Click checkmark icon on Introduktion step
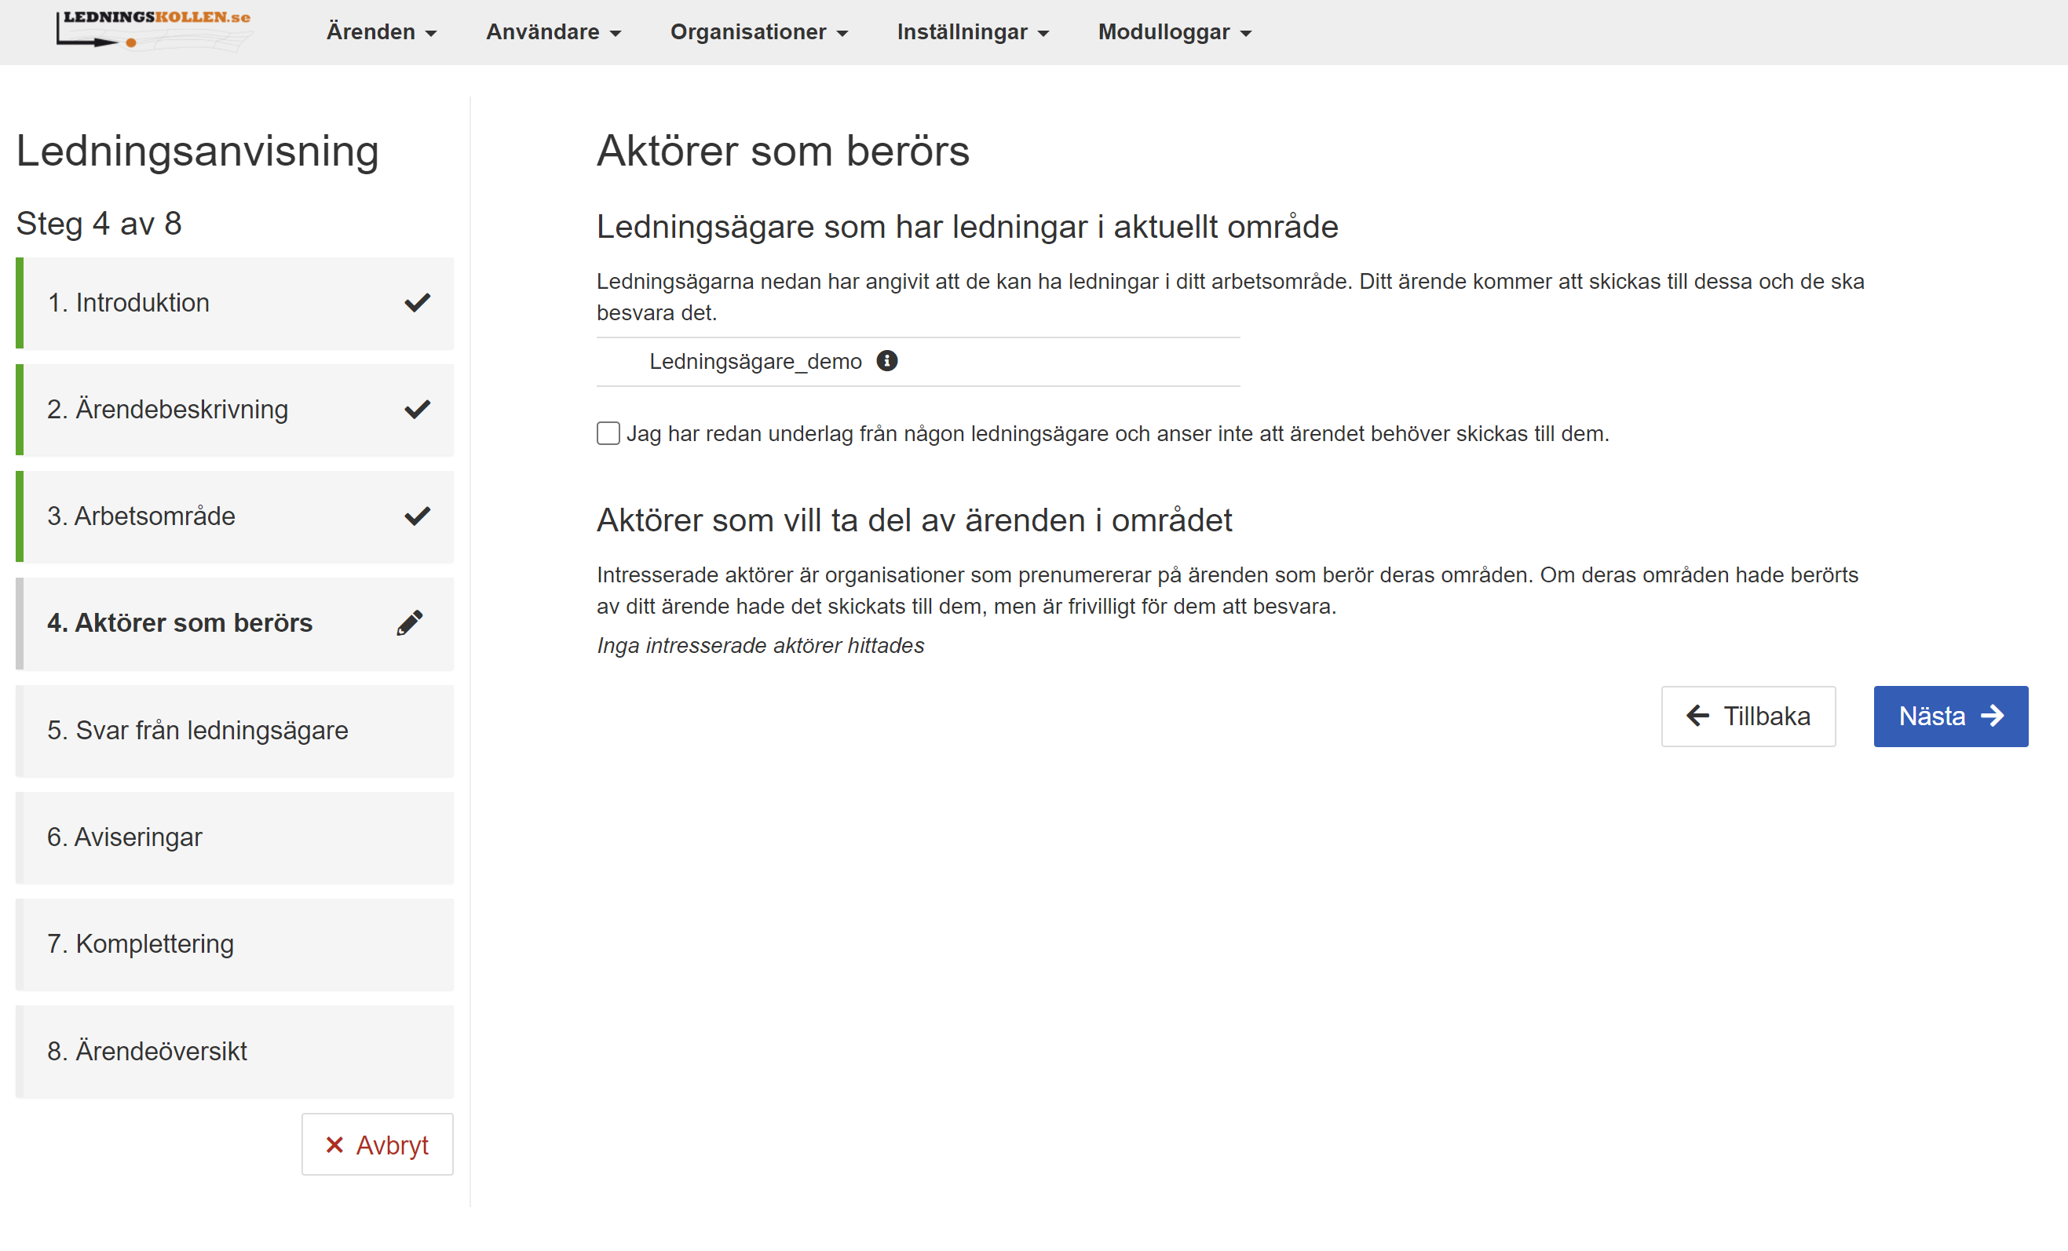Screen dimensions: 2068x1251 417,303
